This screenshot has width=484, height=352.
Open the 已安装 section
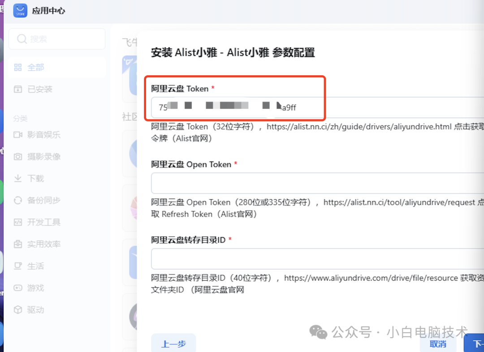coord(57,89)
